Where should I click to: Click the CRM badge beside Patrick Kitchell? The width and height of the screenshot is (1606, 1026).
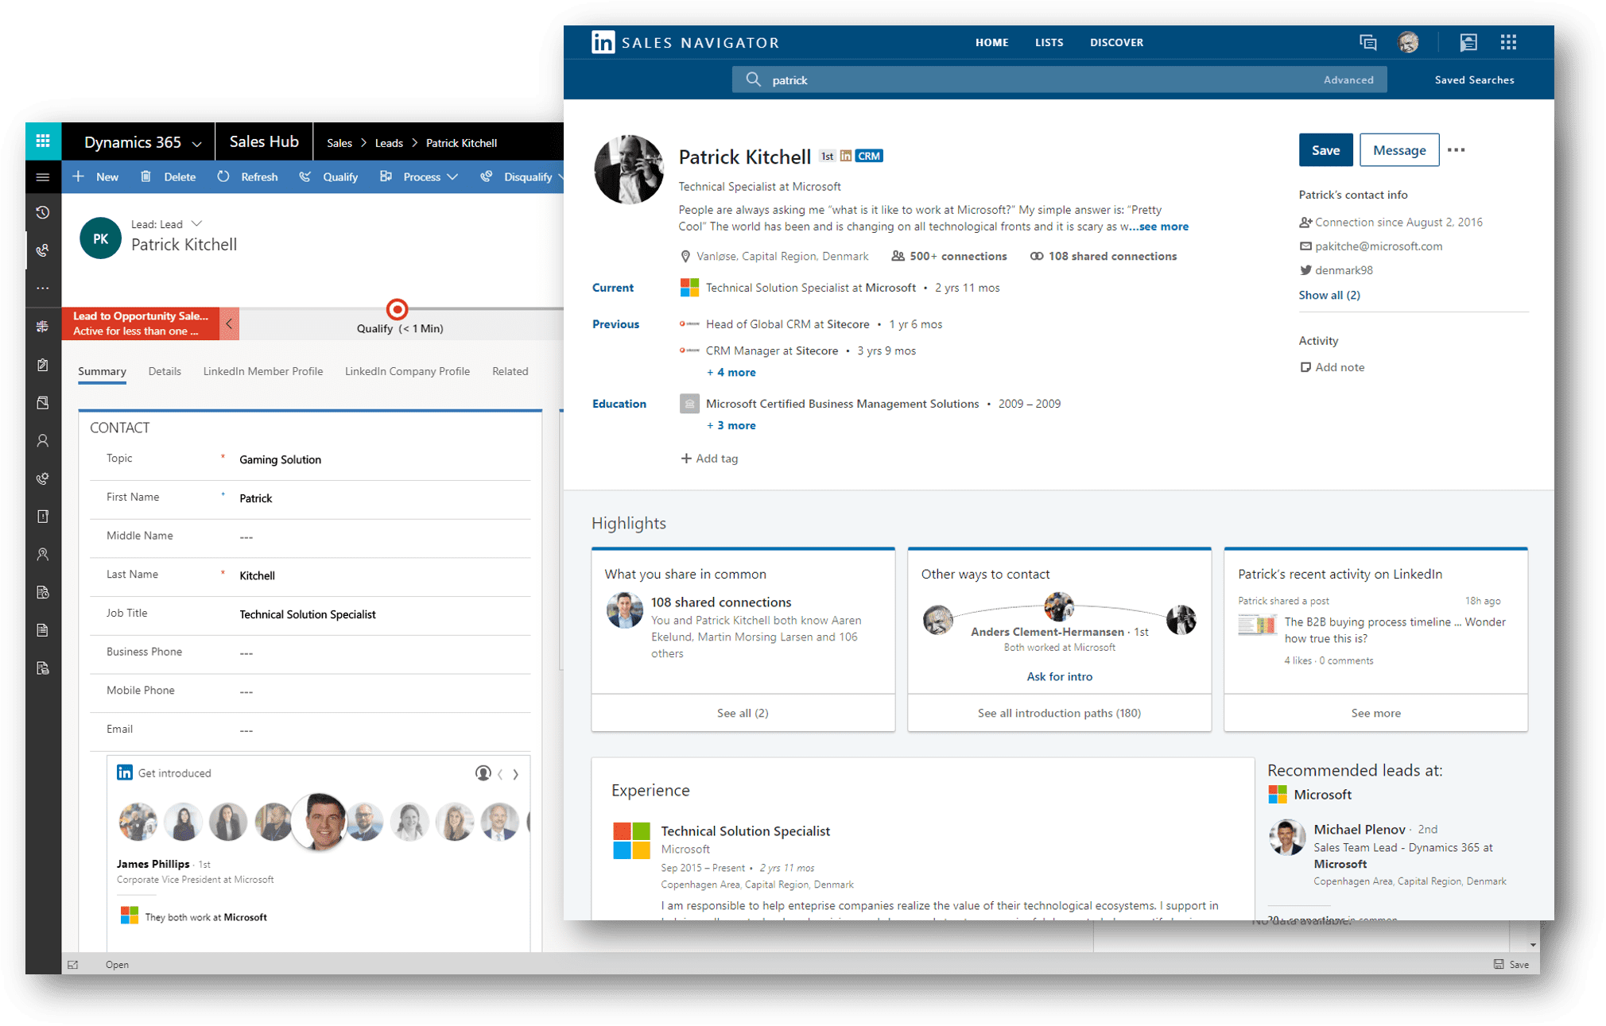tap(868, 156)
